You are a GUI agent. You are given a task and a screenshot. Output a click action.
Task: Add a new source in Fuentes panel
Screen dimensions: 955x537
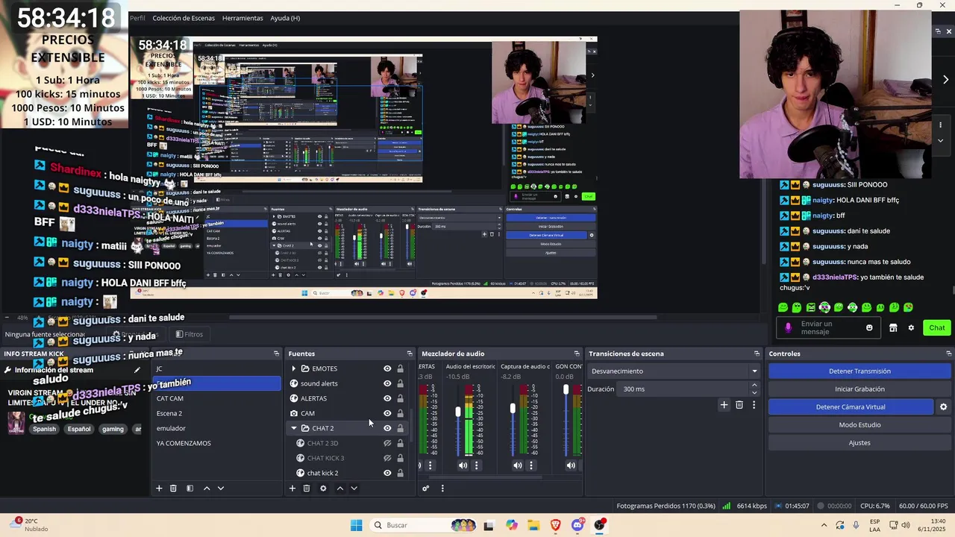[292, 489]
